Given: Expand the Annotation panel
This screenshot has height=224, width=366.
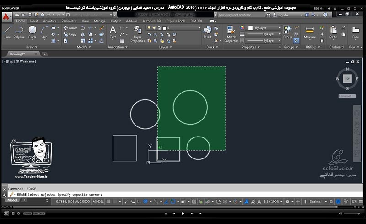Looking at the screenshot, I should (118, 47).
